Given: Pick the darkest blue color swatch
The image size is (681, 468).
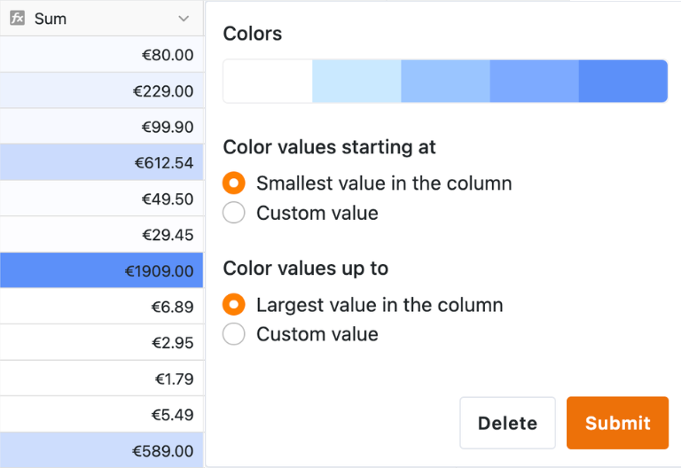Looking at the screenshot, I should pyautogui.click(x=622, y=82).
